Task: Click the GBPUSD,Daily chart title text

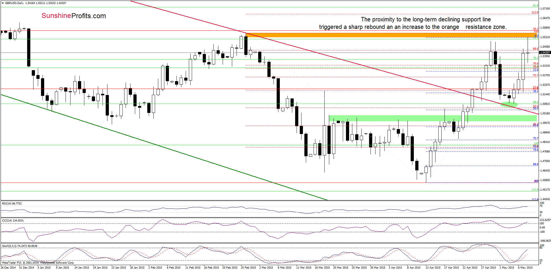Action: [14, 3]
